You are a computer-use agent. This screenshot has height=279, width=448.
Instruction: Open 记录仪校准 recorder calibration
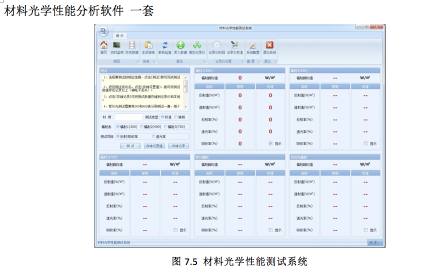coord(234,47)
